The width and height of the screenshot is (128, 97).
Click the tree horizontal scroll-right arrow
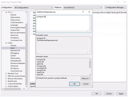[x=24, y=89]
